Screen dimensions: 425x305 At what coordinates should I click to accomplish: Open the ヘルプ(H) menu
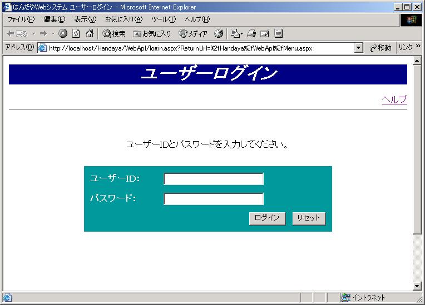197,19
